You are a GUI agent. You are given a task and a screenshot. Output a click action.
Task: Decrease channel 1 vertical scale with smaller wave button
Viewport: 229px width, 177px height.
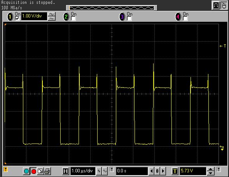coord(52,18)
